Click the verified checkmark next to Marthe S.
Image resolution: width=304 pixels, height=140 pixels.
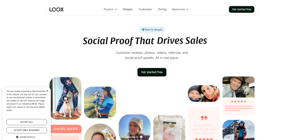click(x=141, y=137)
